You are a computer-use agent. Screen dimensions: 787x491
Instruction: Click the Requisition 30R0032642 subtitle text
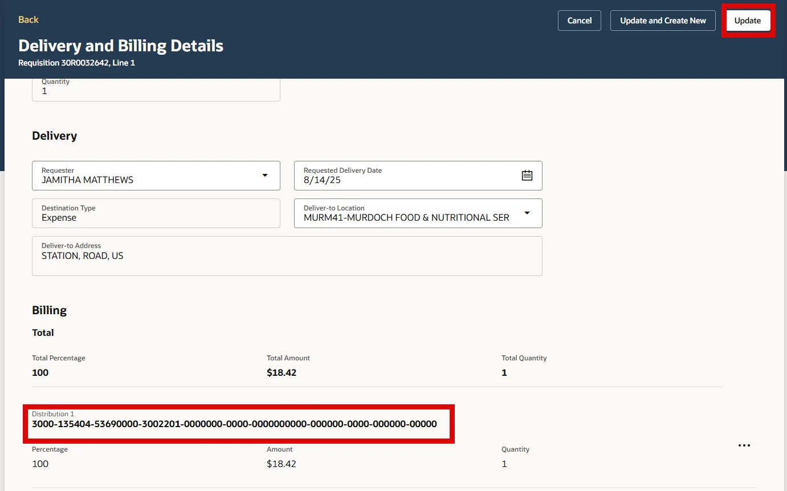click(76, 63)
